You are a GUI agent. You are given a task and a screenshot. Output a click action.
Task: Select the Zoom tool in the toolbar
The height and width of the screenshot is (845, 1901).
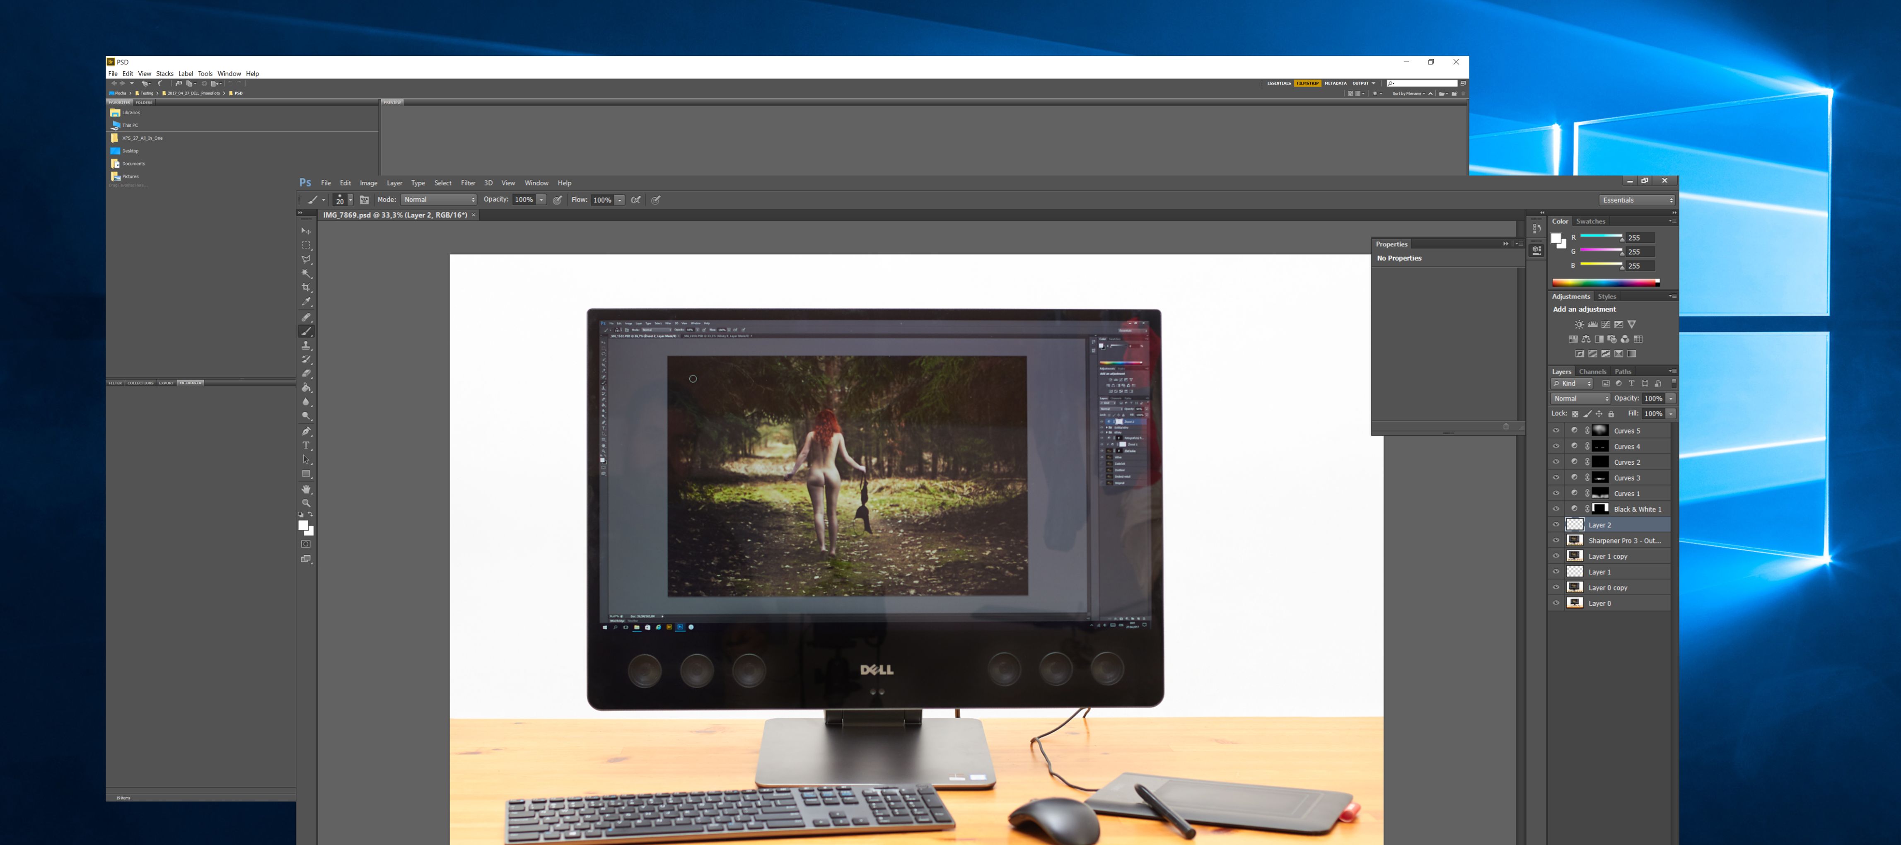(x=307, y=502)
